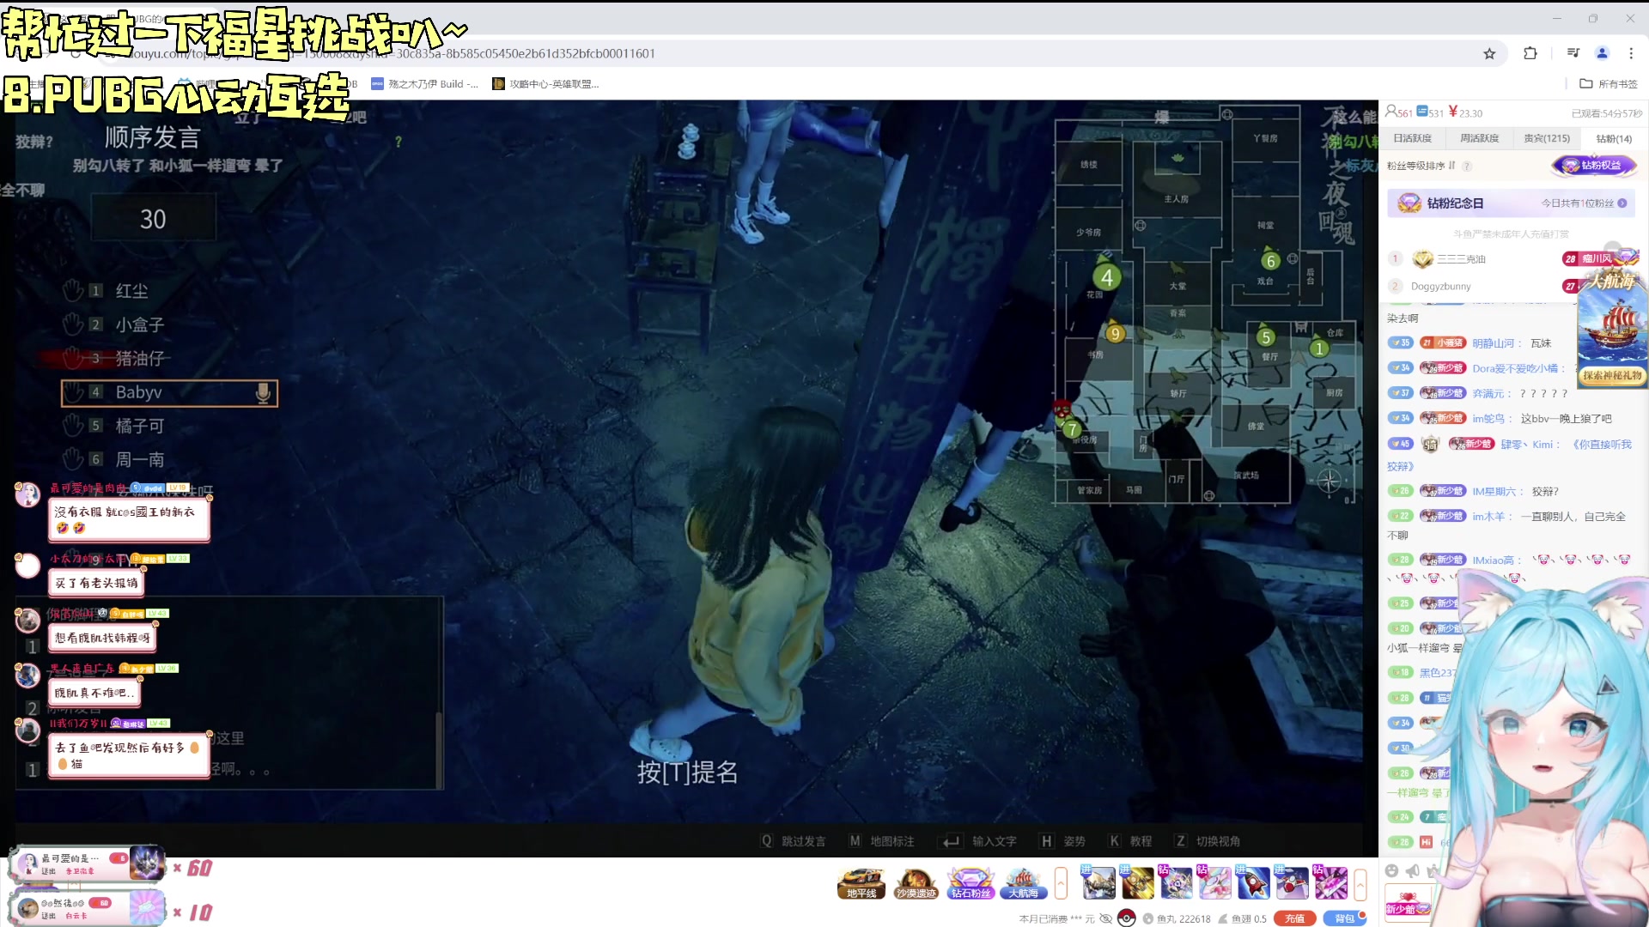1649x927 pixels.
Task: Select ranked fan 三三三克油
Action: [x=1461, y=258]
